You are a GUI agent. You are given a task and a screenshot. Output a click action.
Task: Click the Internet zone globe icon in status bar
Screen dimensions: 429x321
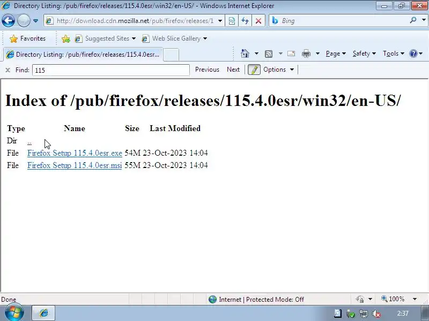(x=212, y=300)
